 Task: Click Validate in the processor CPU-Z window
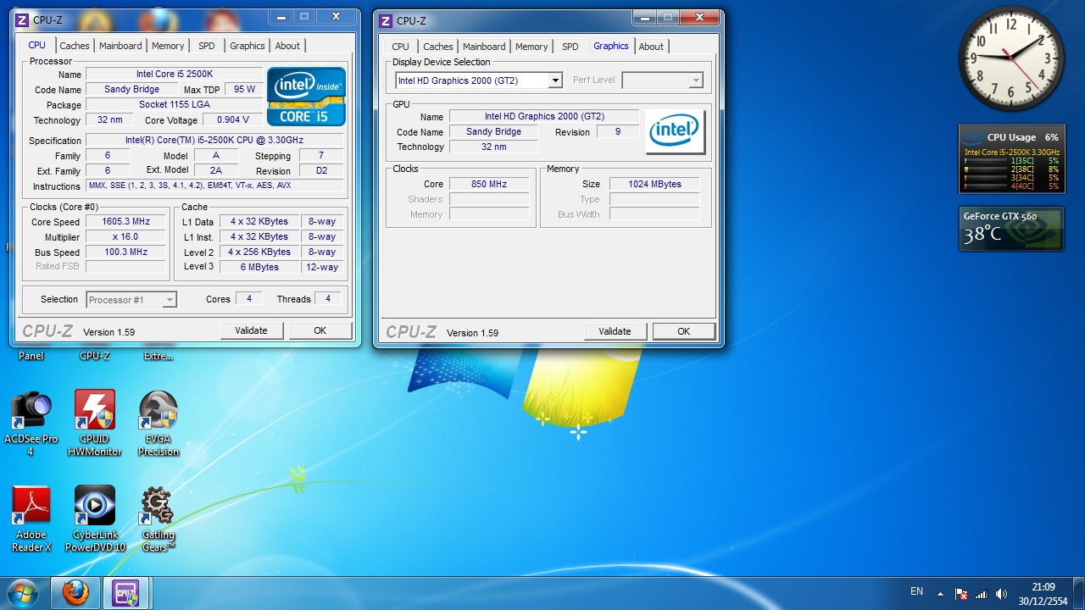click(251, 330)
